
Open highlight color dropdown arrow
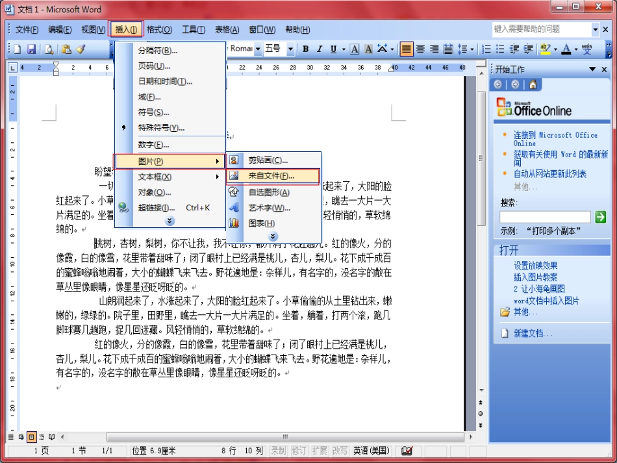point(555,49)
